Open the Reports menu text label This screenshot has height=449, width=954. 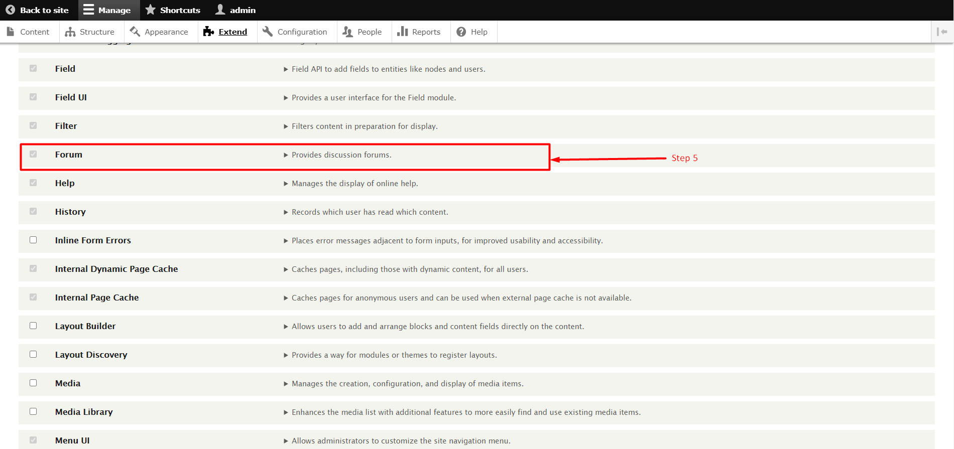[x=426, y=32]
